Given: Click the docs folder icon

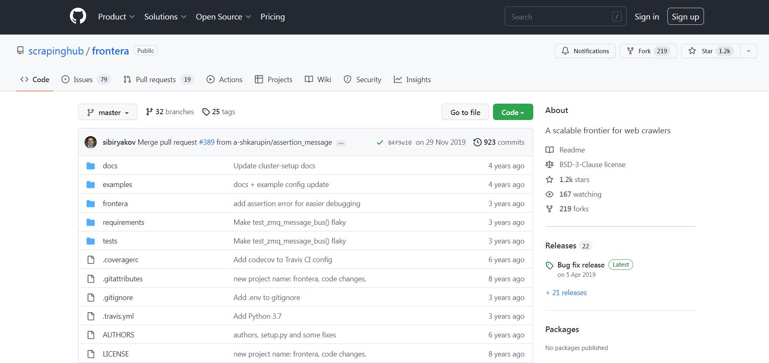Looking at the screenshot, I should [x=91, y=166].
